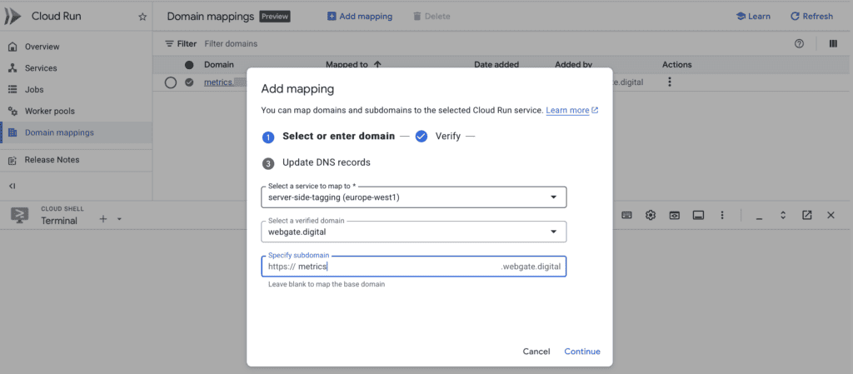This screenshot has height=374, width=853.
Task: Open the actions menu for metrics row
Action: tap(669, 82)
